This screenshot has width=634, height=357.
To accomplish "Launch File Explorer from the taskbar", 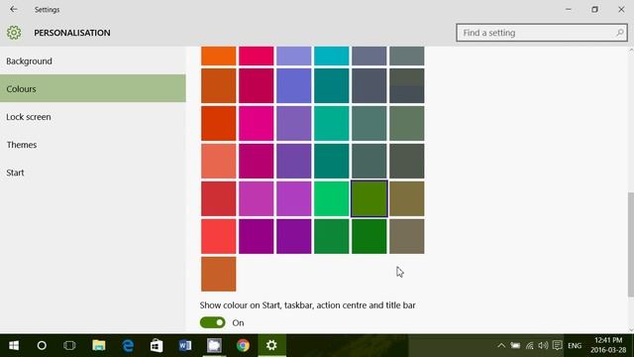I will coord(99,345).
